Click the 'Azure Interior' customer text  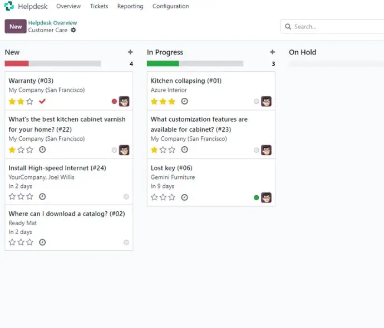[169, 90]
